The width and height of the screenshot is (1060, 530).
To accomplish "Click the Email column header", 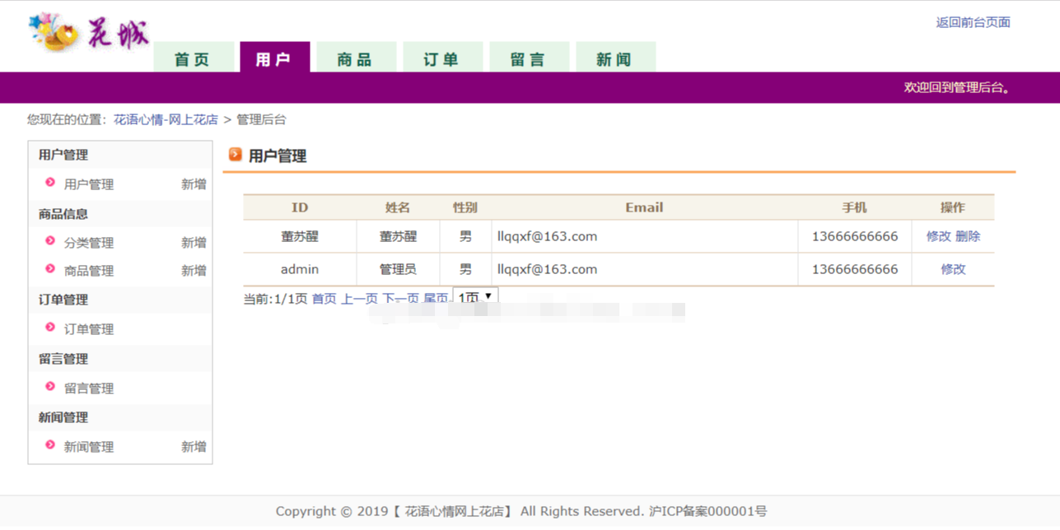I will (x=644, y=207).
